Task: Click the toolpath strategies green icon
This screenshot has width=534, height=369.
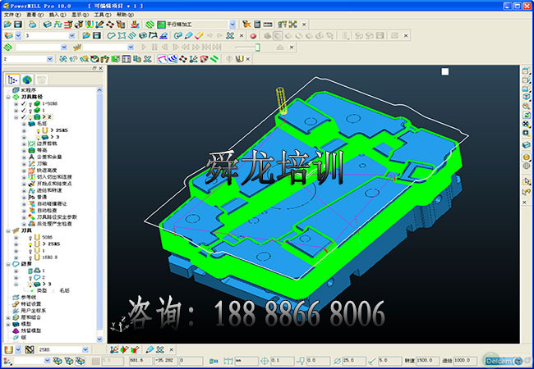Action: coord(150,25)
